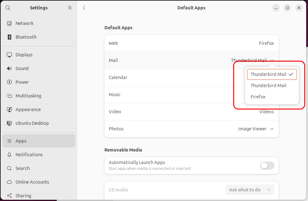This screenshot has width=308, height=201.
Task: Close the Settings window
Action: 299,8
